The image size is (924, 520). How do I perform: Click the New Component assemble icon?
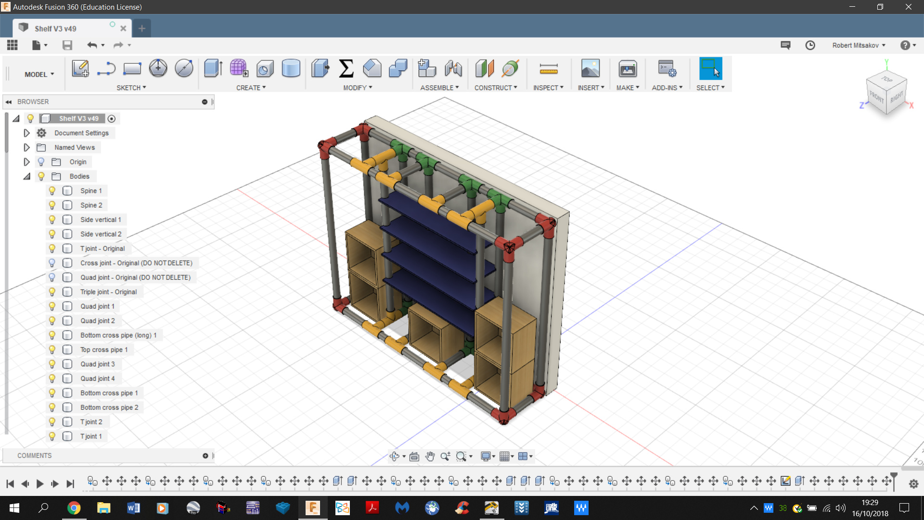pyautogui.click(x=426, y=68)
